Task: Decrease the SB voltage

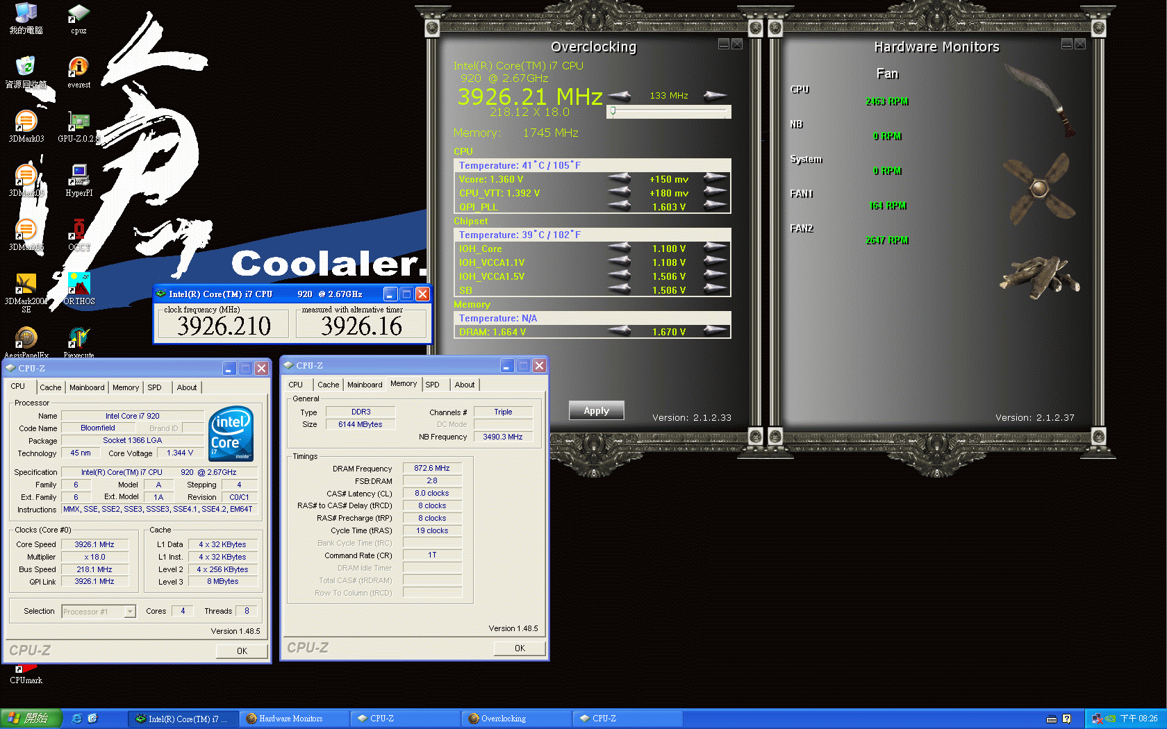Action: point(620,290)
